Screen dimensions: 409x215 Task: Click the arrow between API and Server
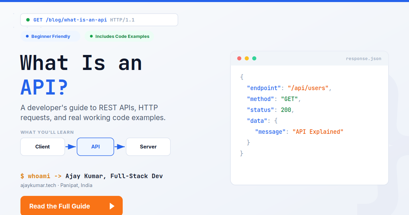(120, 147)
